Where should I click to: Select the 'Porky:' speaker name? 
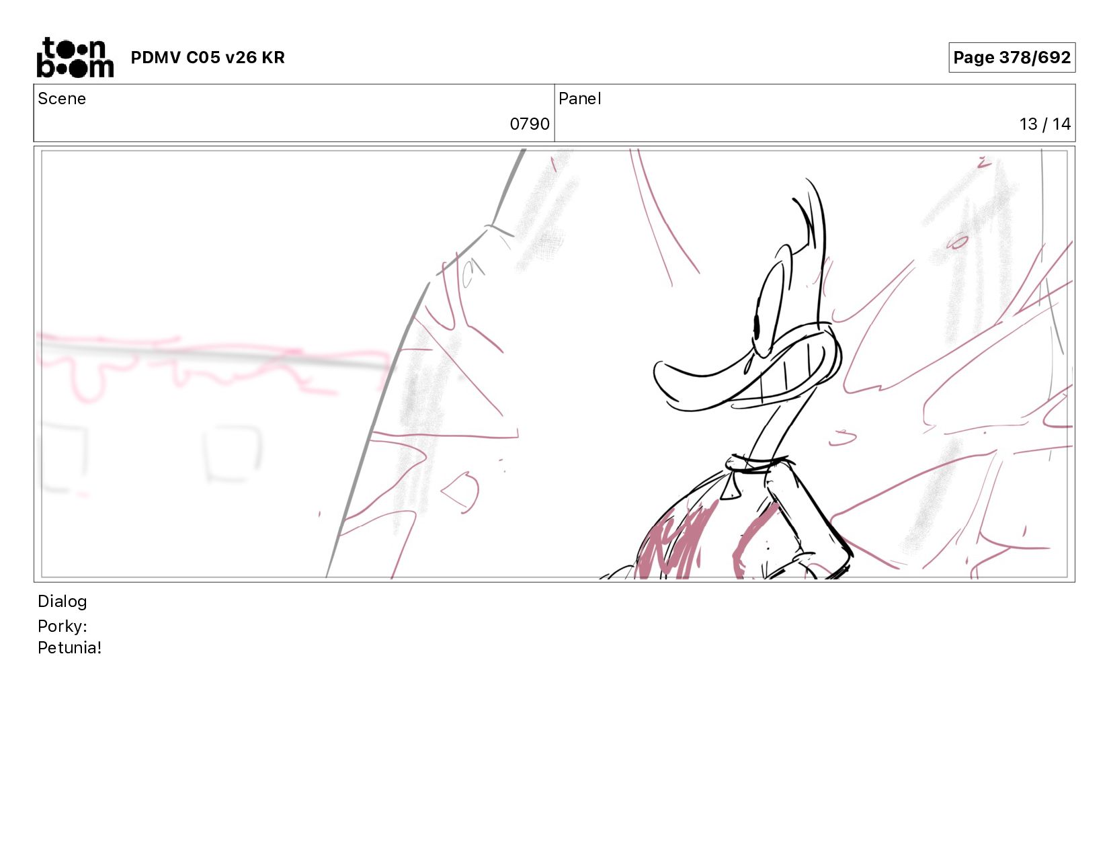point(63,626)
